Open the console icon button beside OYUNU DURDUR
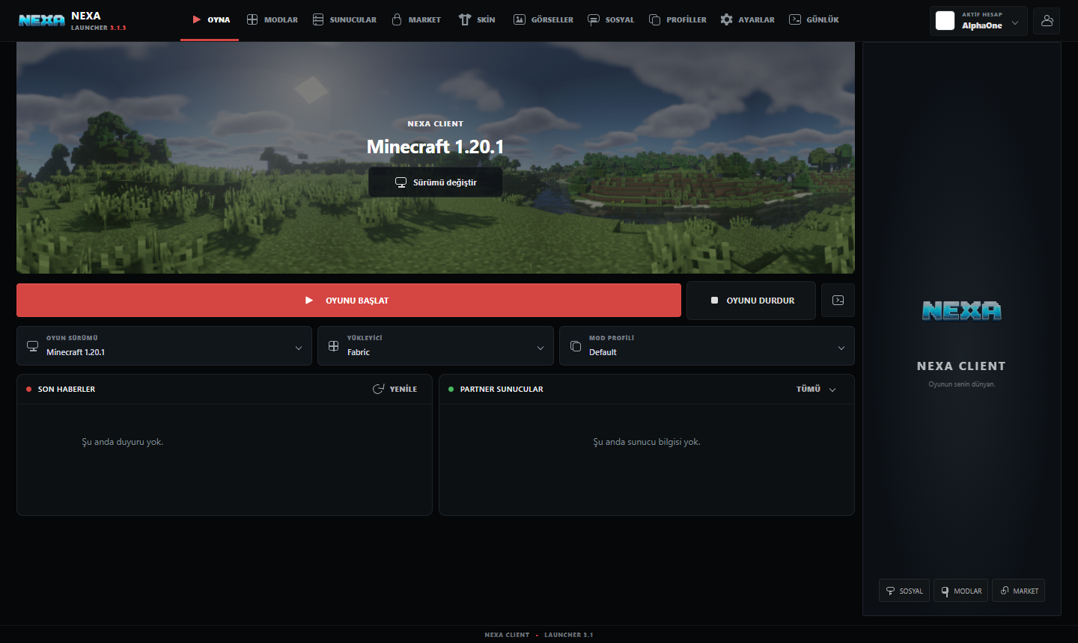 pyautogui.click(x=838, y=301)
